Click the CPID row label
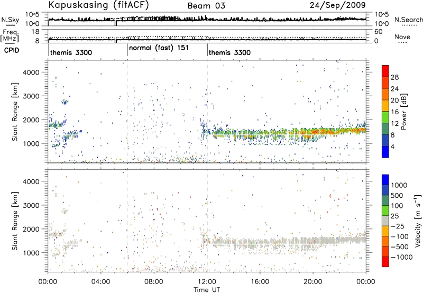423x293 pixels. [12, 50]
